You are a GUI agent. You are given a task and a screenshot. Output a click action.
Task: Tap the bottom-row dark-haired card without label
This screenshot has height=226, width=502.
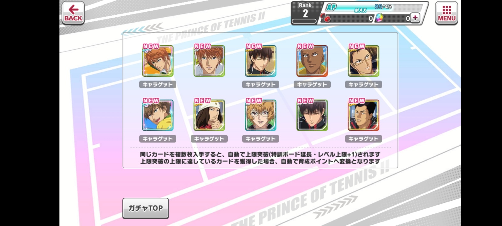tap(312, 115)
